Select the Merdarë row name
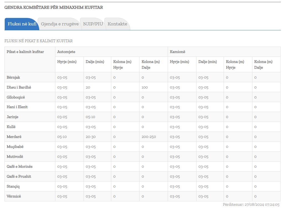 pos(14,137)
